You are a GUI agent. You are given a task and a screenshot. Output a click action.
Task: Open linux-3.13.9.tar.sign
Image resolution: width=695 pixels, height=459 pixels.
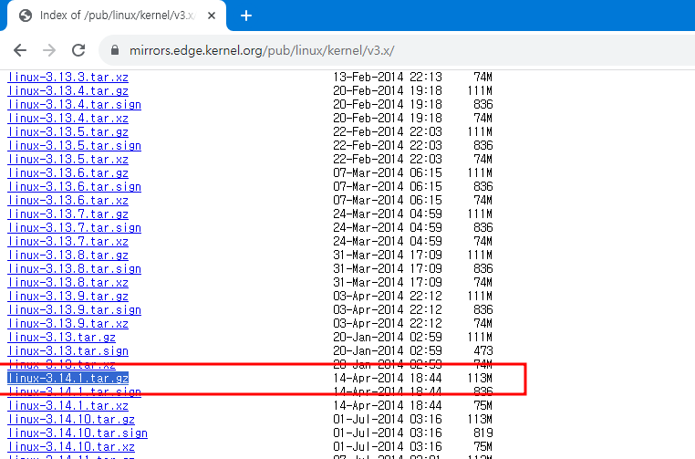[x=75, y=311]
